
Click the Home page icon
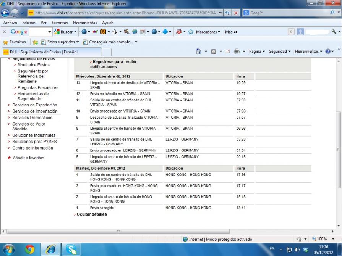199,52
